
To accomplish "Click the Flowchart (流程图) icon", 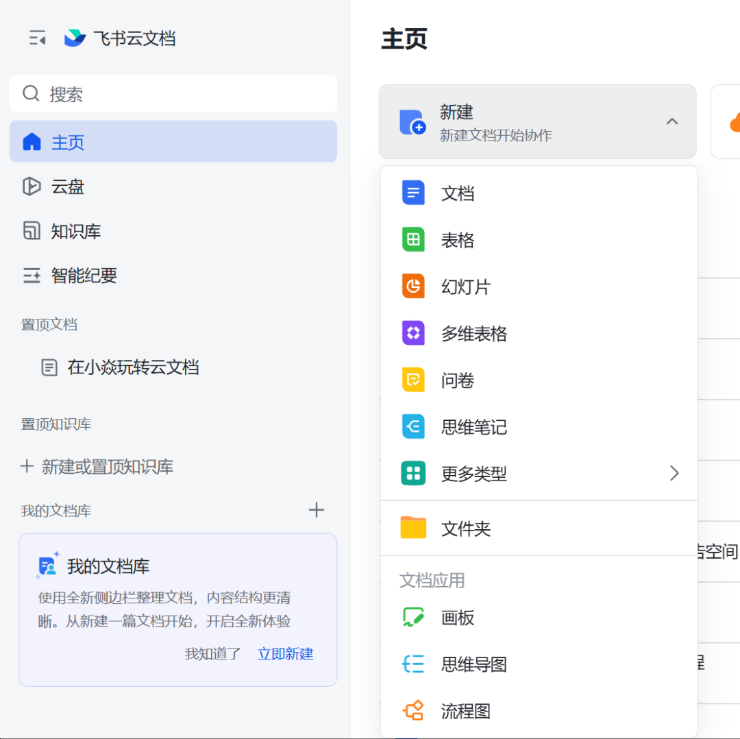I will [x=413, y=711].
